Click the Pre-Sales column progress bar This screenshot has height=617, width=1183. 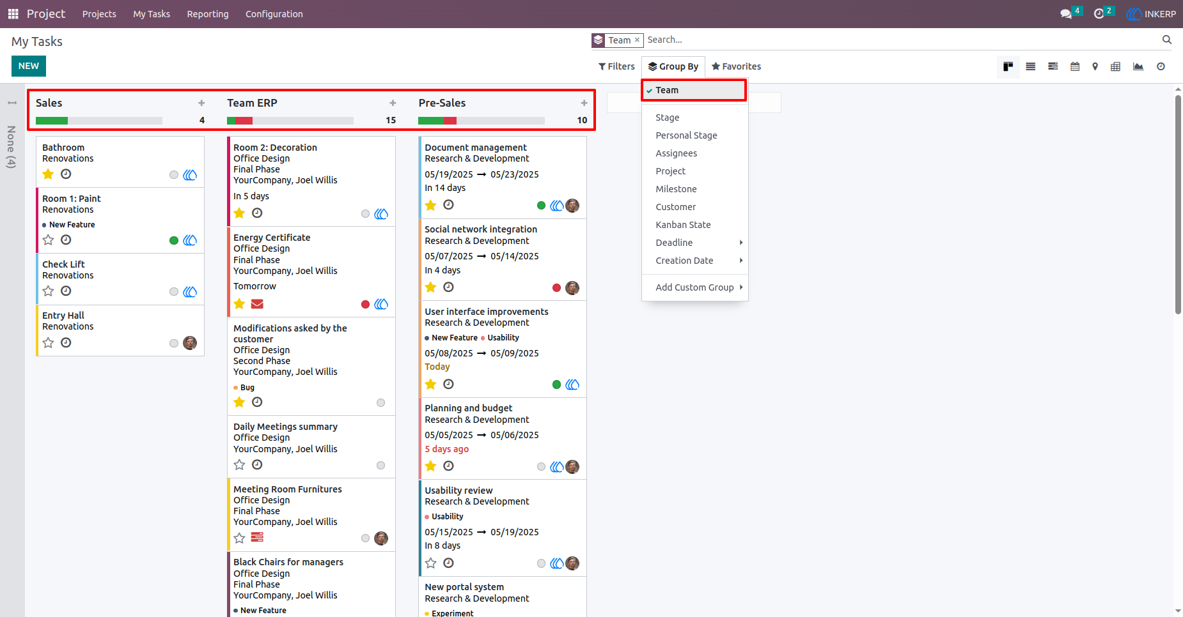(x=481, y=121)
